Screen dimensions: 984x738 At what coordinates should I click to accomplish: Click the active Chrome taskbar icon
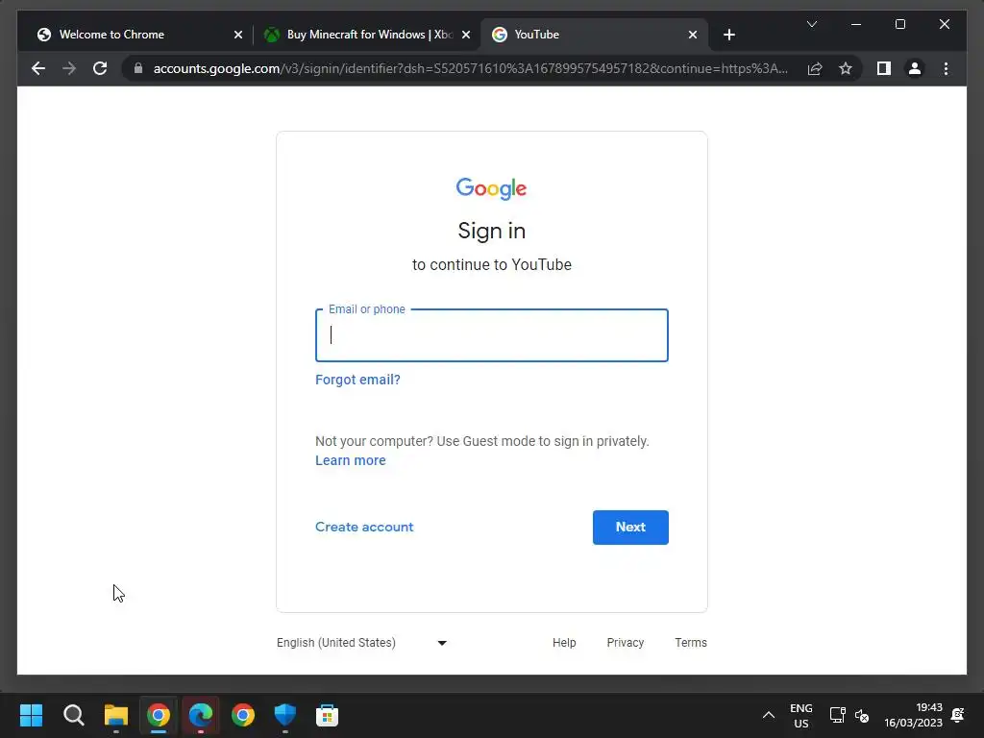click(159, 715)
